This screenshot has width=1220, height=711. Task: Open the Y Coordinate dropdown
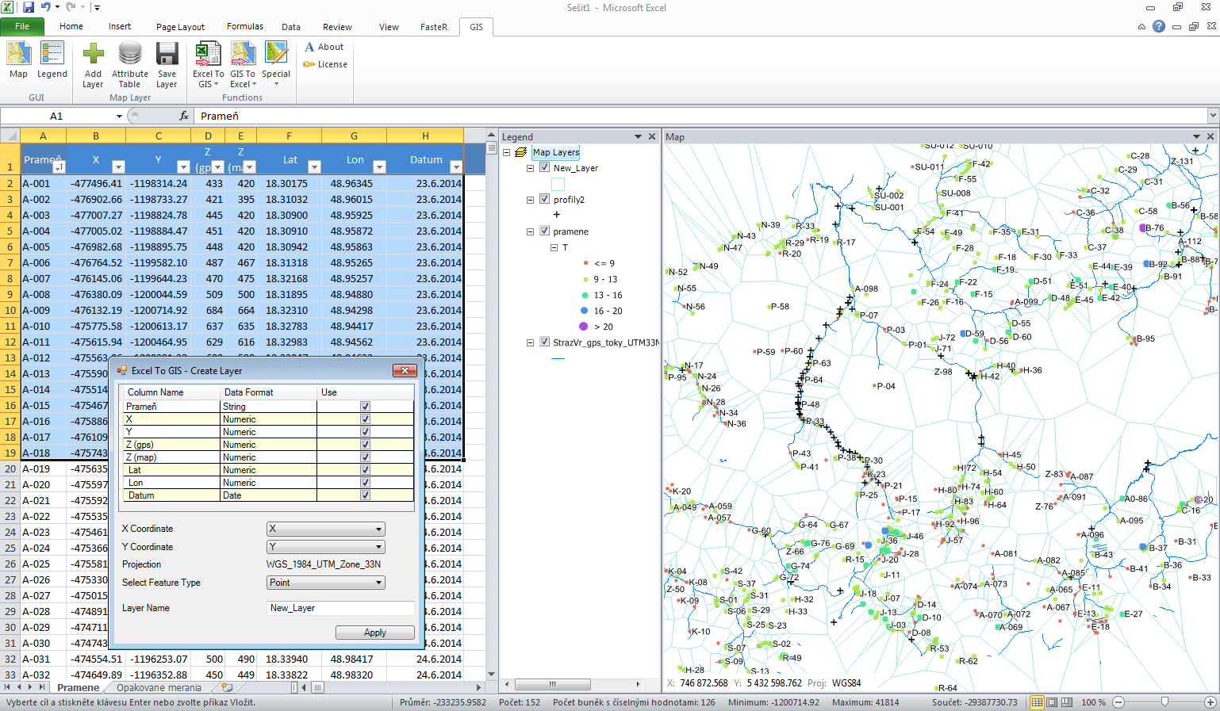click(326, 547)
